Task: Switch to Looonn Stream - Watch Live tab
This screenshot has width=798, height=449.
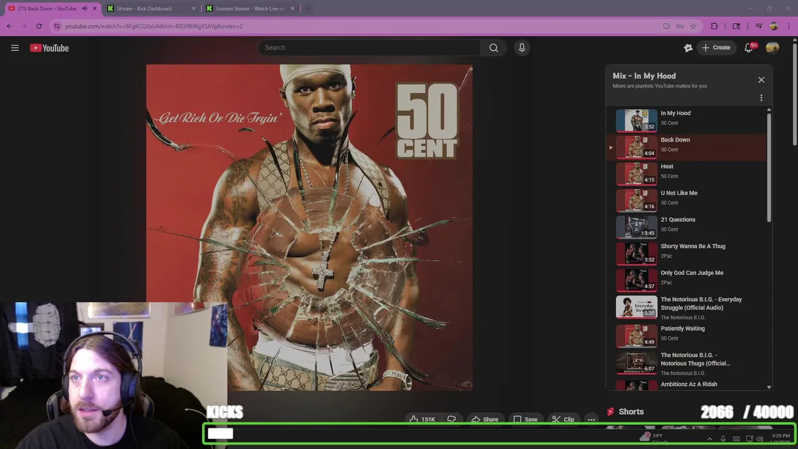Action: (x=249, y=9)
